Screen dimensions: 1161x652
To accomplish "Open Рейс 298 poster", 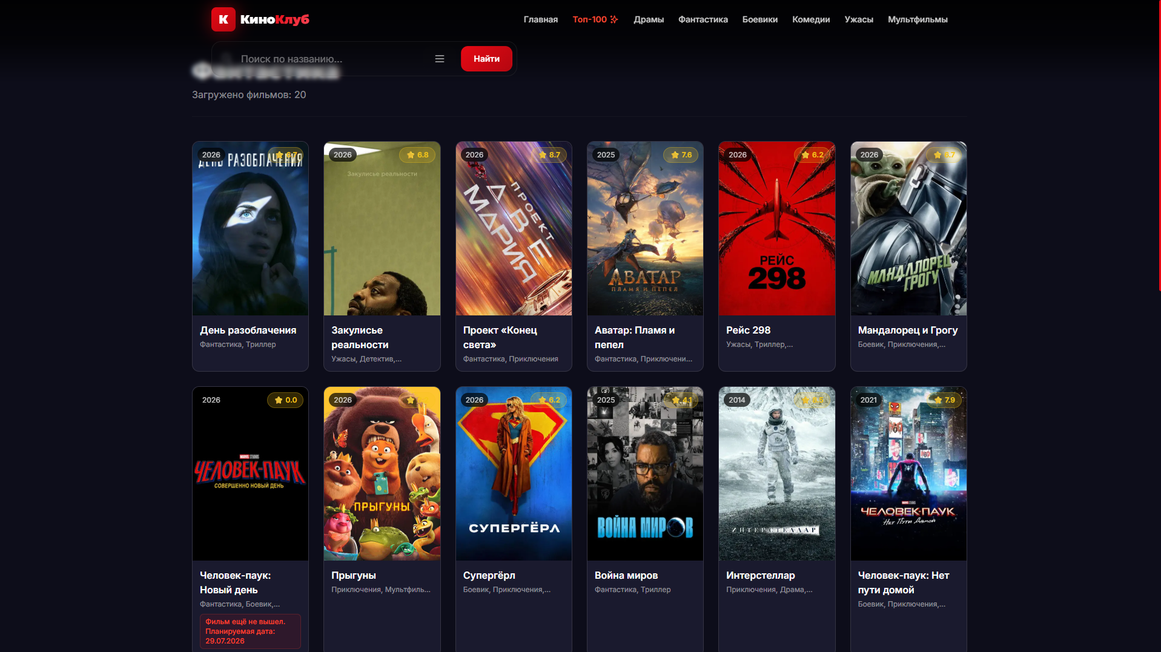I will pos(777,228).
